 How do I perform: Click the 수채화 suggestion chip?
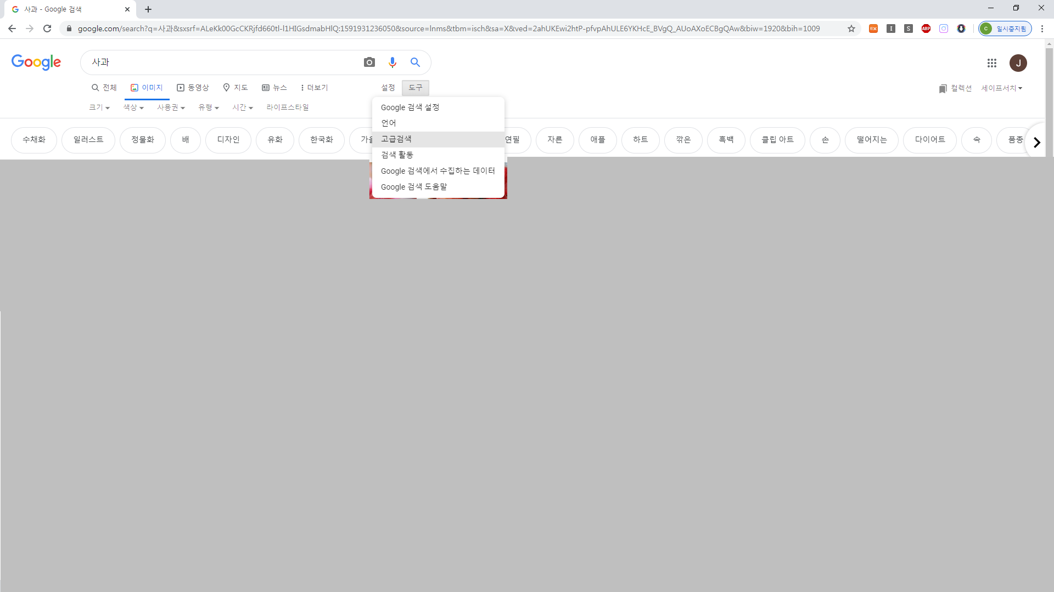(34, 140)
